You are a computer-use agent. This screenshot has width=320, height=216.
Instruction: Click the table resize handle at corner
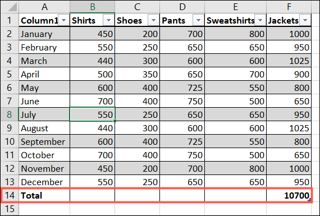pyautogui.click(x=309, y=200)
